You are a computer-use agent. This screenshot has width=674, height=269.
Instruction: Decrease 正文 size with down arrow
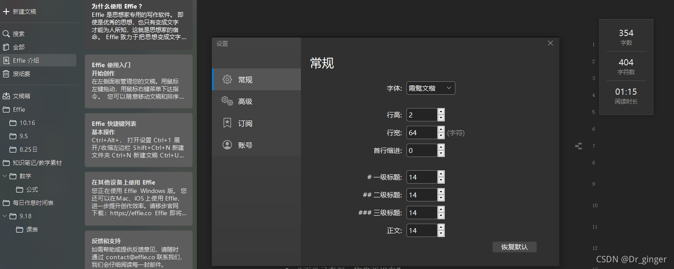(x=441, y=233)
